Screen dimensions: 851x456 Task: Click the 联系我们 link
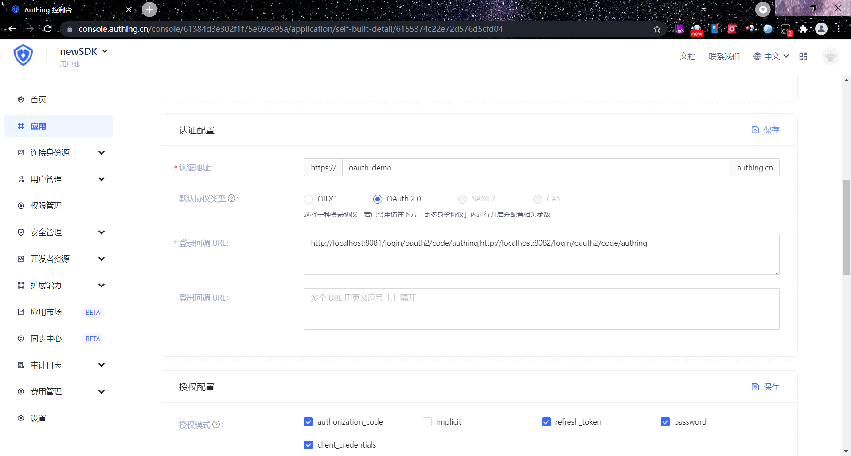[x=724, y=56]
